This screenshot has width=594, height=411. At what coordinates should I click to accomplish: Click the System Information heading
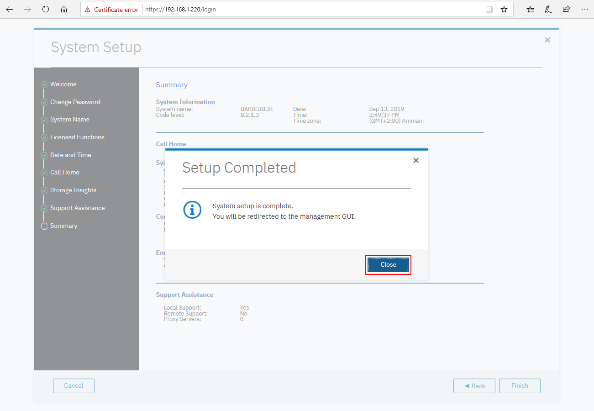coord(185,102)
